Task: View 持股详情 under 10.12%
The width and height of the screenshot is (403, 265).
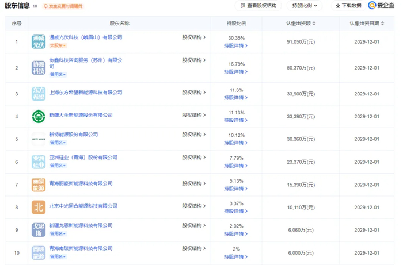Action: (x=235, y=143)
